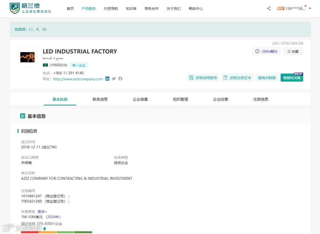Click phone number +966 11 291 4140
320x234 pixels.
coord(68,73)
